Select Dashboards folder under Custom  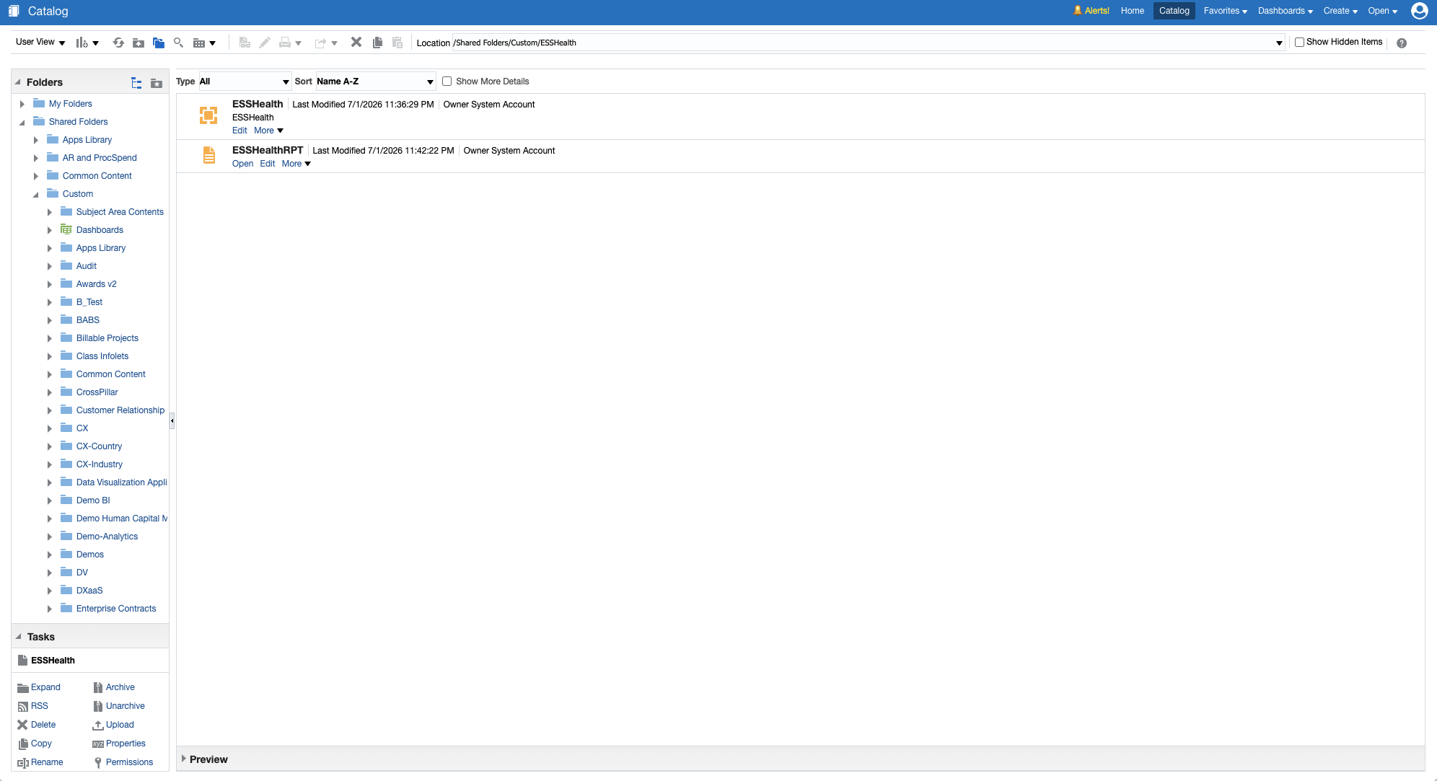coord(100,230)
